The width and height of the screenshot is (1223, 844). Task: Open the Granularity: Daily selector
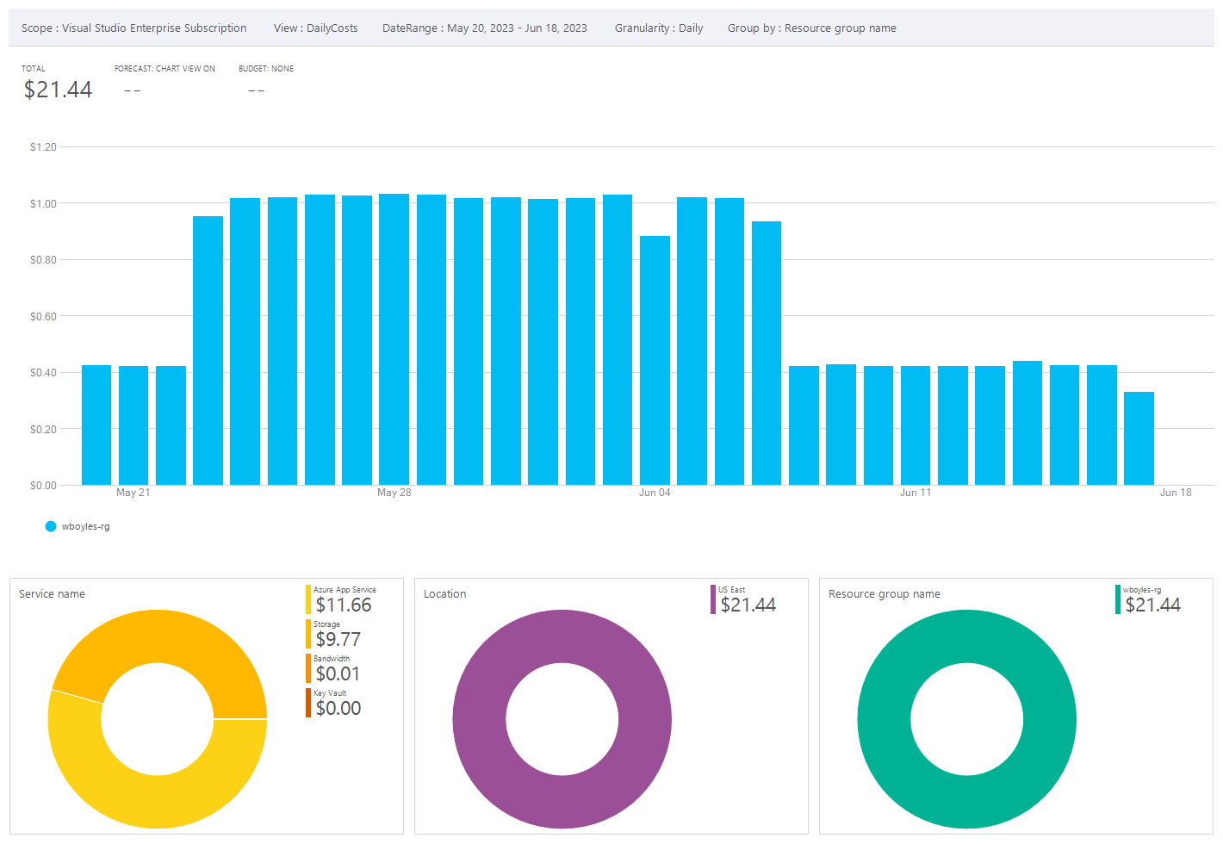[x=659, y=28]
